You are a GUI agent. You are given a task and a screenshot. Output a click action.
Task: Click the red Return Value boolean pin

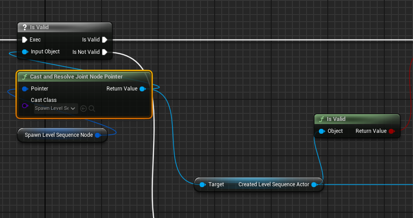coord(391,131)
